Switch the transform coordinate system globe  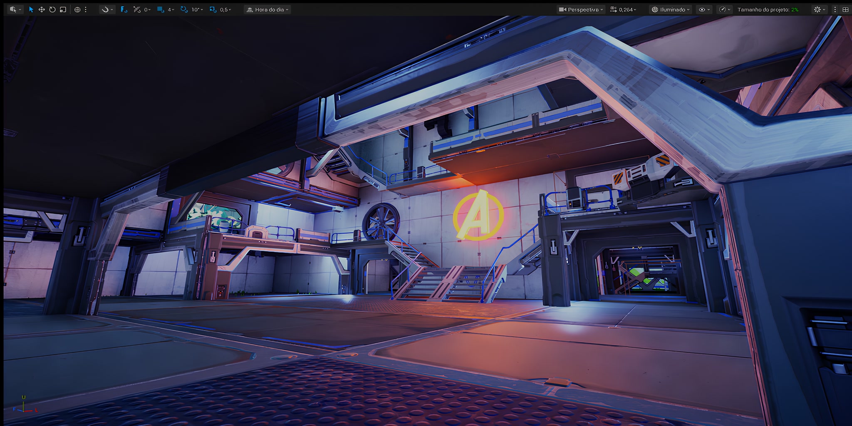coord(77,10)
